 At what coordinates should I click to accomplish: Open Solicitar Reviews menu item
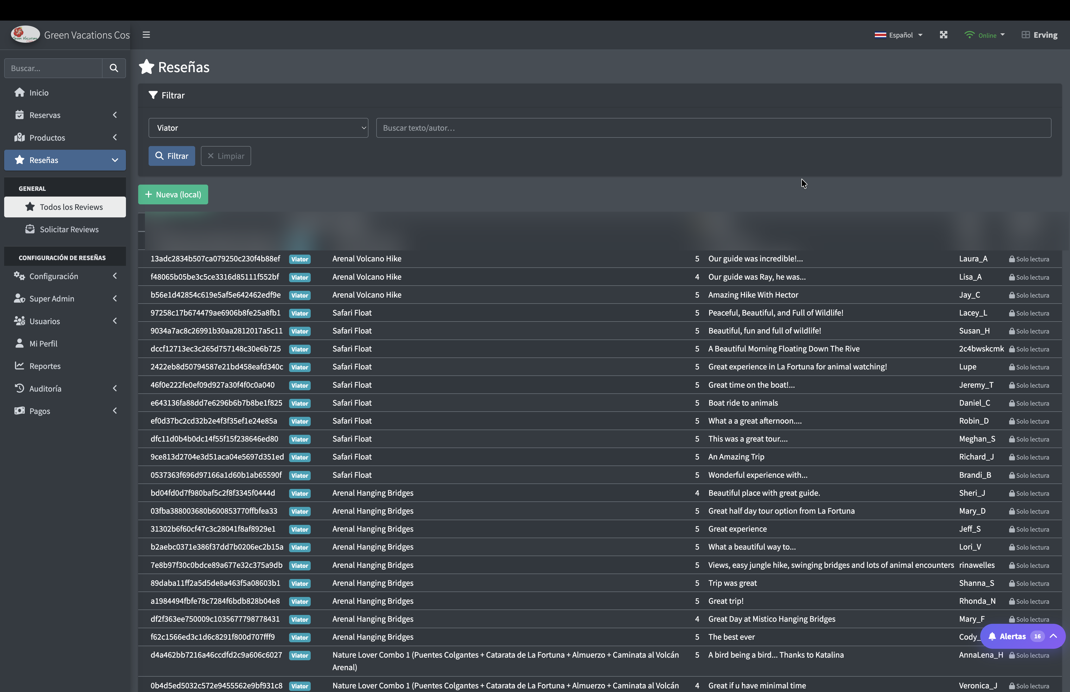tap(65, 229)
